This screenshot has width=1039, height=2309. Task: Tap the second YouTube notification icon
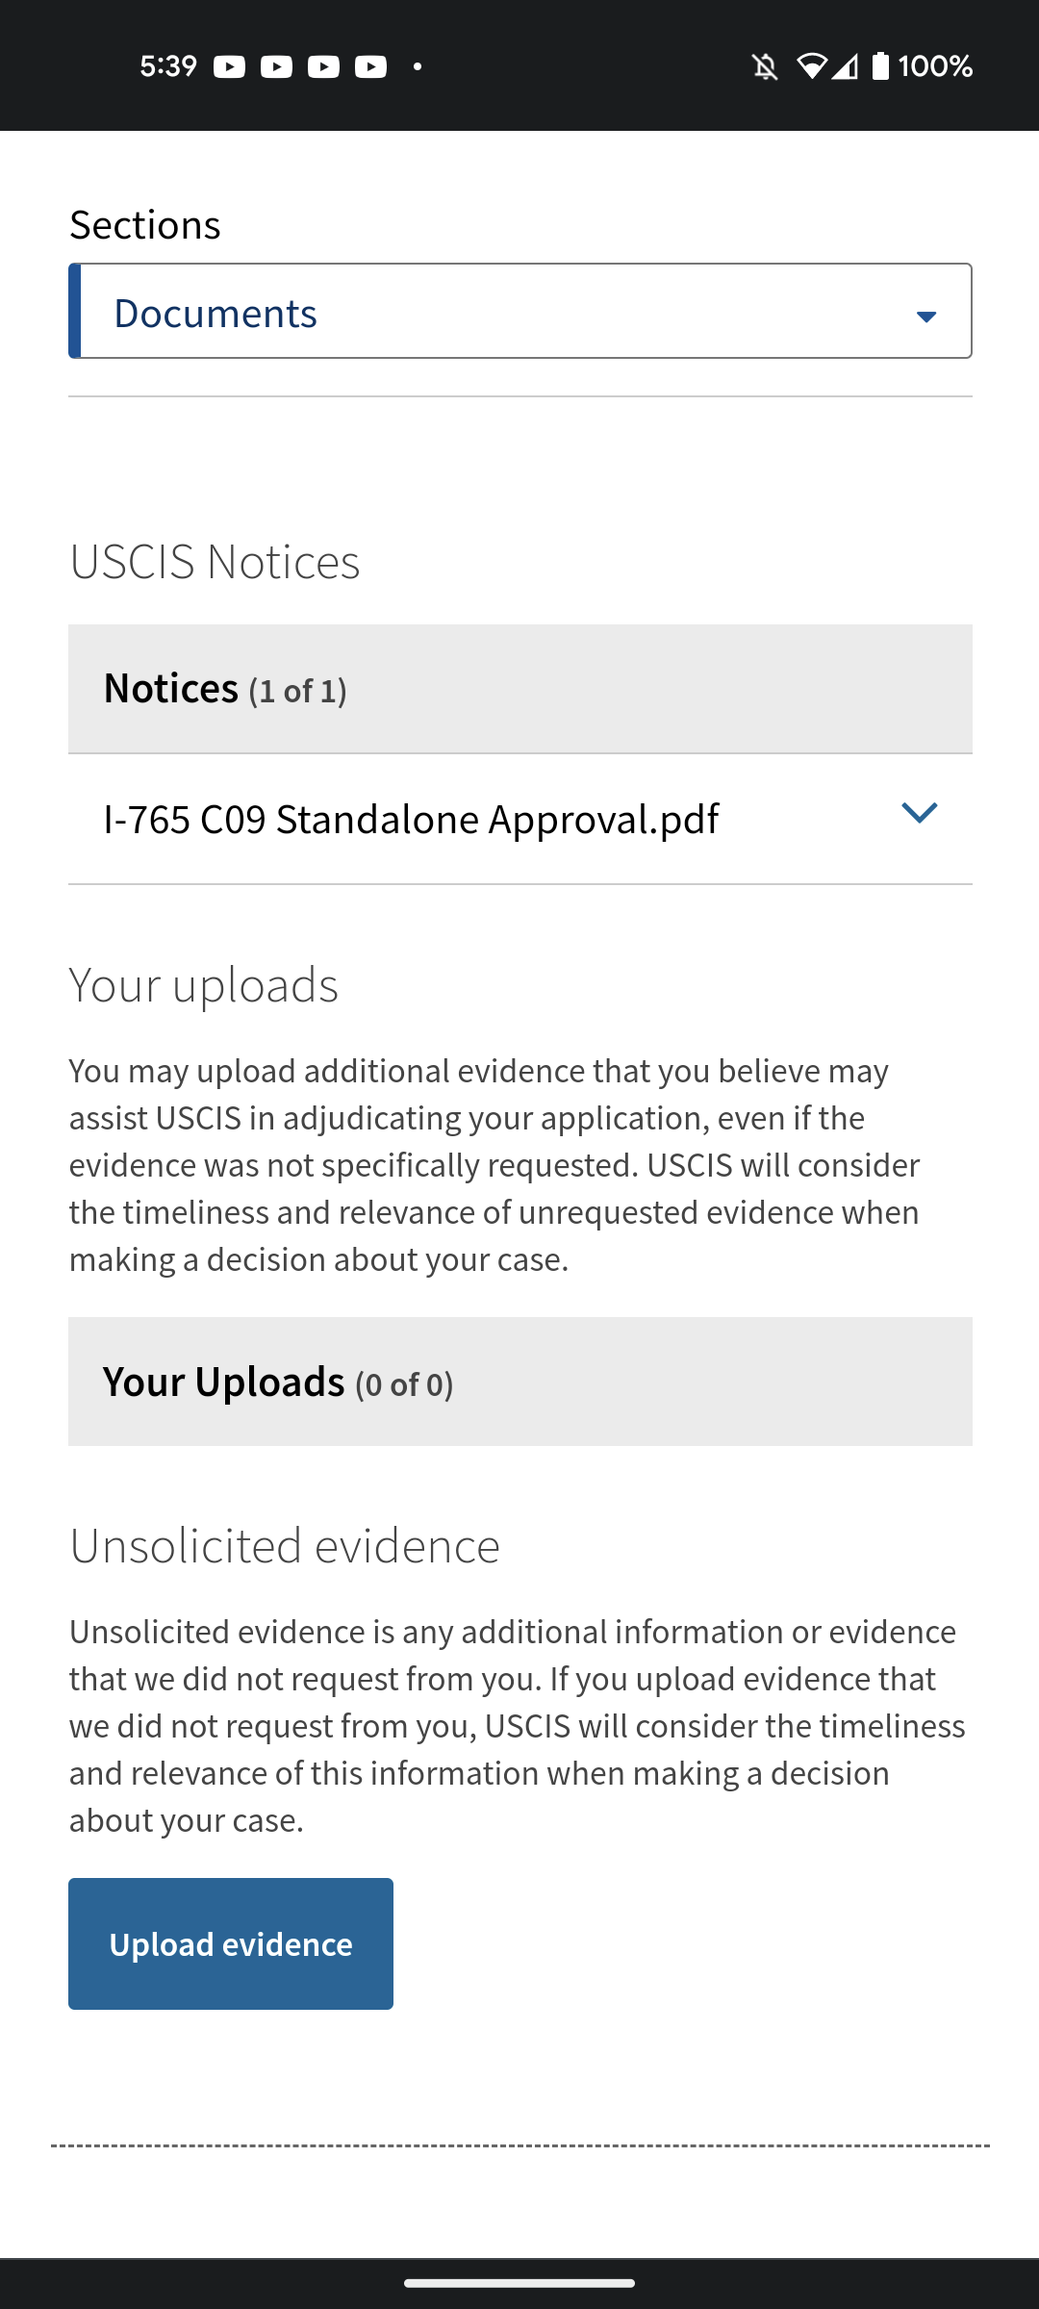[276, 66]
